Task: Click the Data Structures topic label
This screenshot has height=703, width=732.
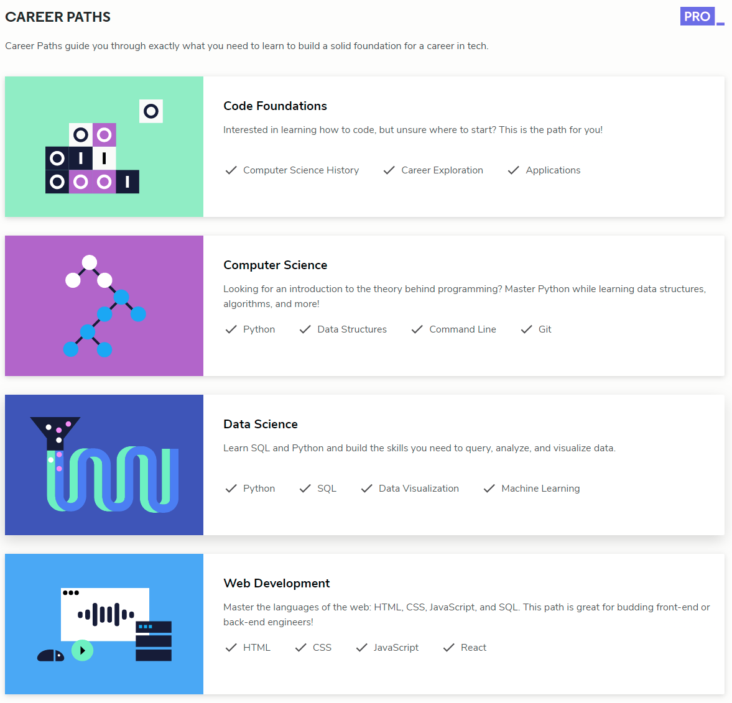Action: [352, 329]
